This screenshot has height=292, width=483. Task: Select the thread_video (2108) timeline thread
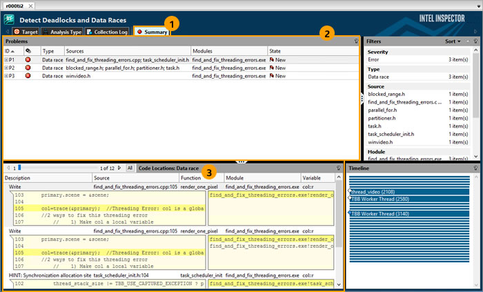pyautogui.click(x=373, y=192)
